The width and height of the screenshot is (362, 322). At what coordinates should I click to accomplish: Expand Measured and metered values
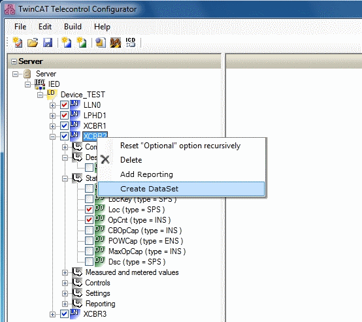pyautogui.click(x=65, y=272)
